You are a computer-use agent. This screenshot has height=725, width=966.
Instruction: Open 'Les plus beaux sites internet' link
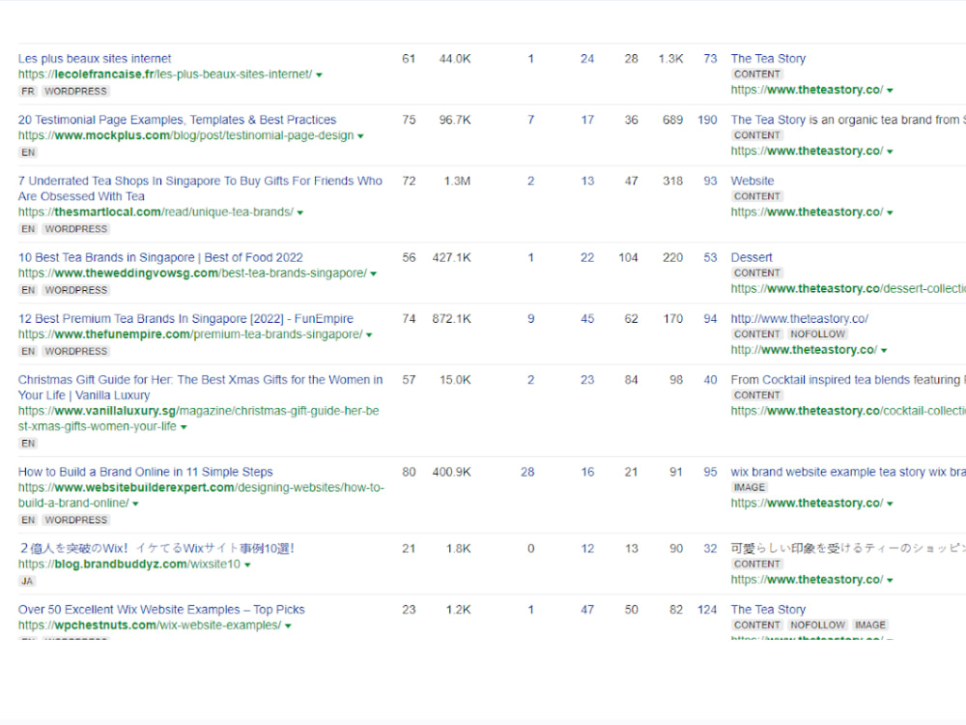pos(95,59)
